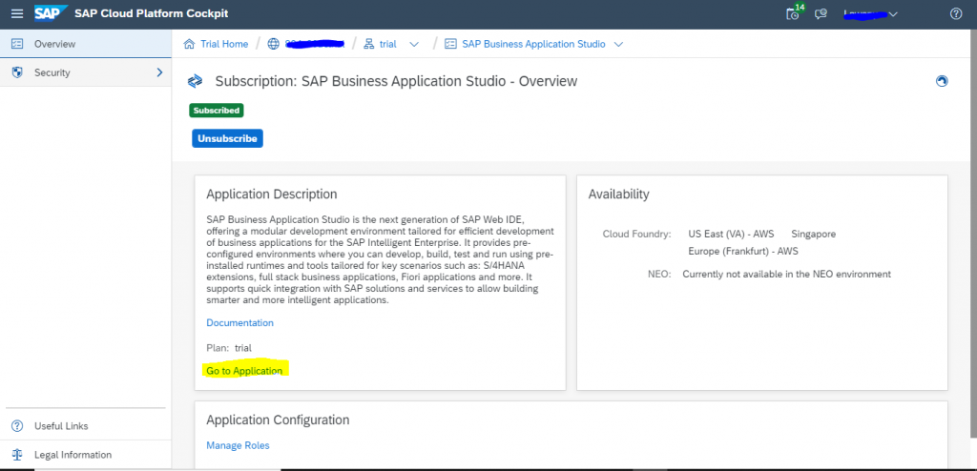Expand SAP Business Application Studio dropdown arrow

pos(618,44)
